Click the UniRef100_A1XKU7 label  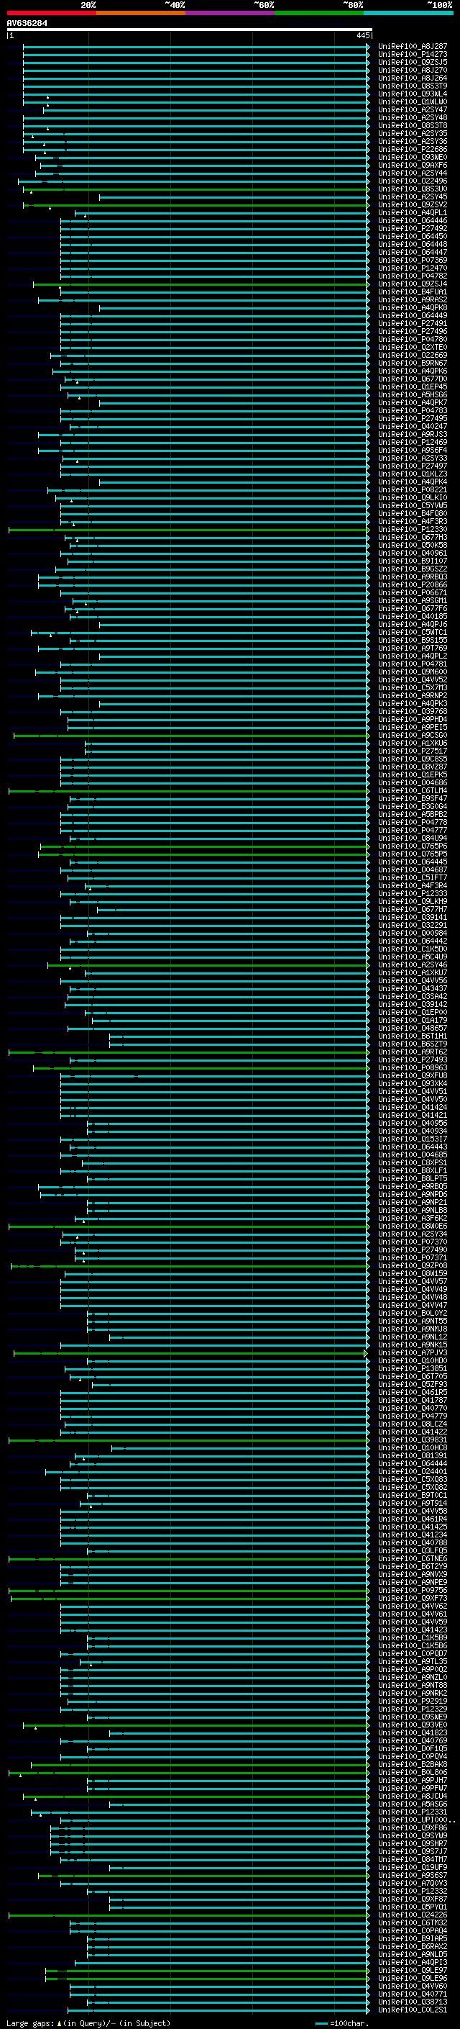point(413,973)
